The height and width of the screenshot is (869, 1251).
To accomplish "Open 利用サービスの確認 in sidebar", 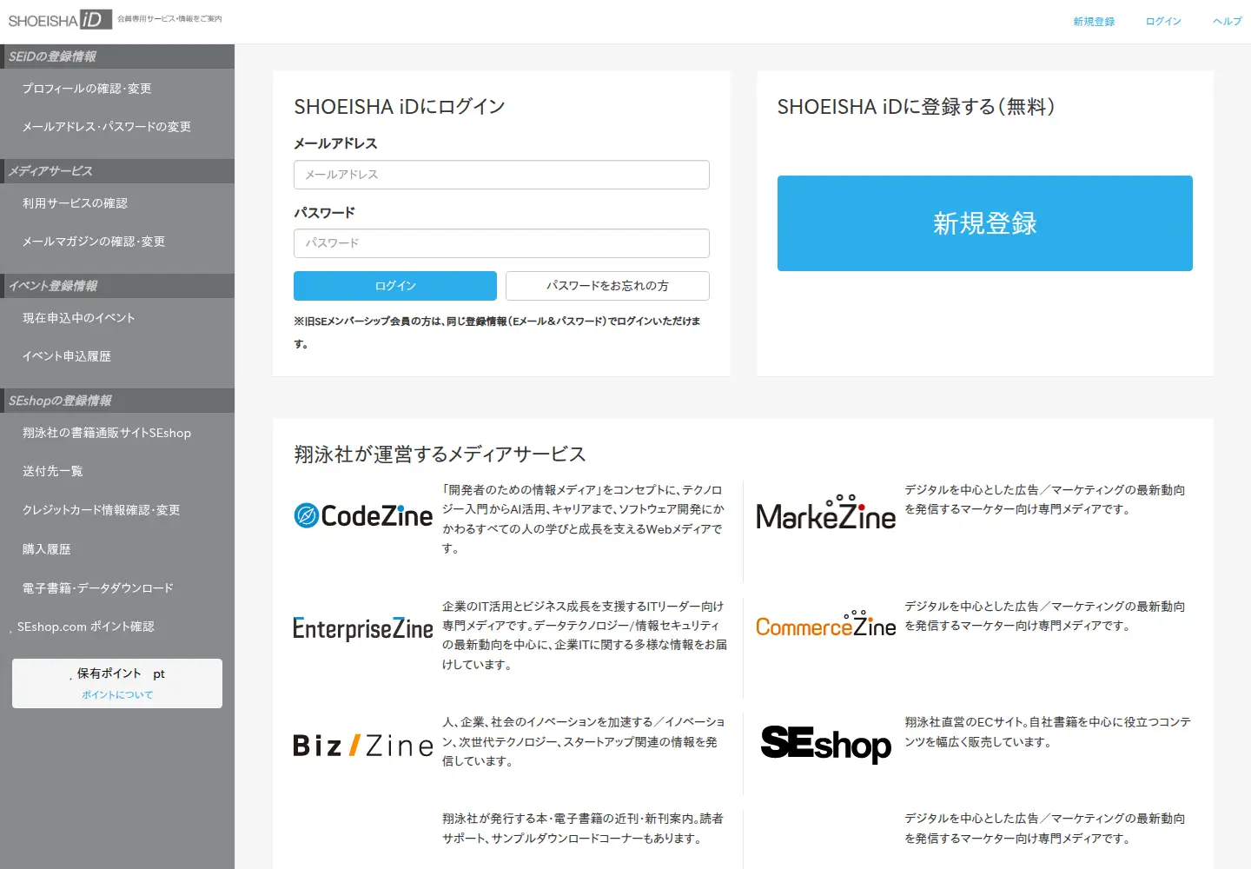I will (x=75, y=203).
